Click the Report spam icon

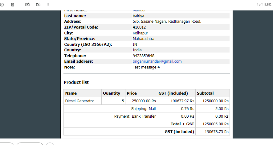coord(2,5)
